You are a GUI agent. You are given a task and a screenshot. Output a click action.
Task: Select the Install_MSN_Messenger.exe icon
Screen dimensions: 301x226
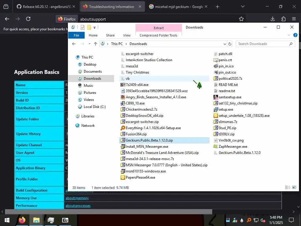click(x=123, y=147)
